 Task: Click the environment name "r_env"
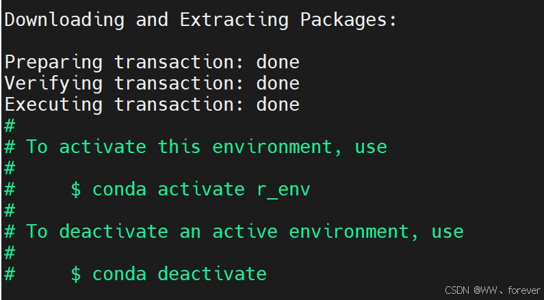pyautogui.click(x=283, y=189)
